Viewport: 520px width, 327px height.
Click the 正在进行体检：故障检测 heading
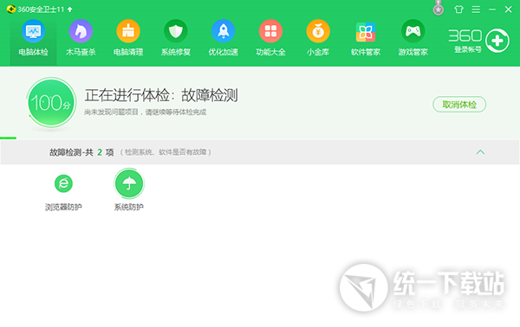tap(161, 95)
